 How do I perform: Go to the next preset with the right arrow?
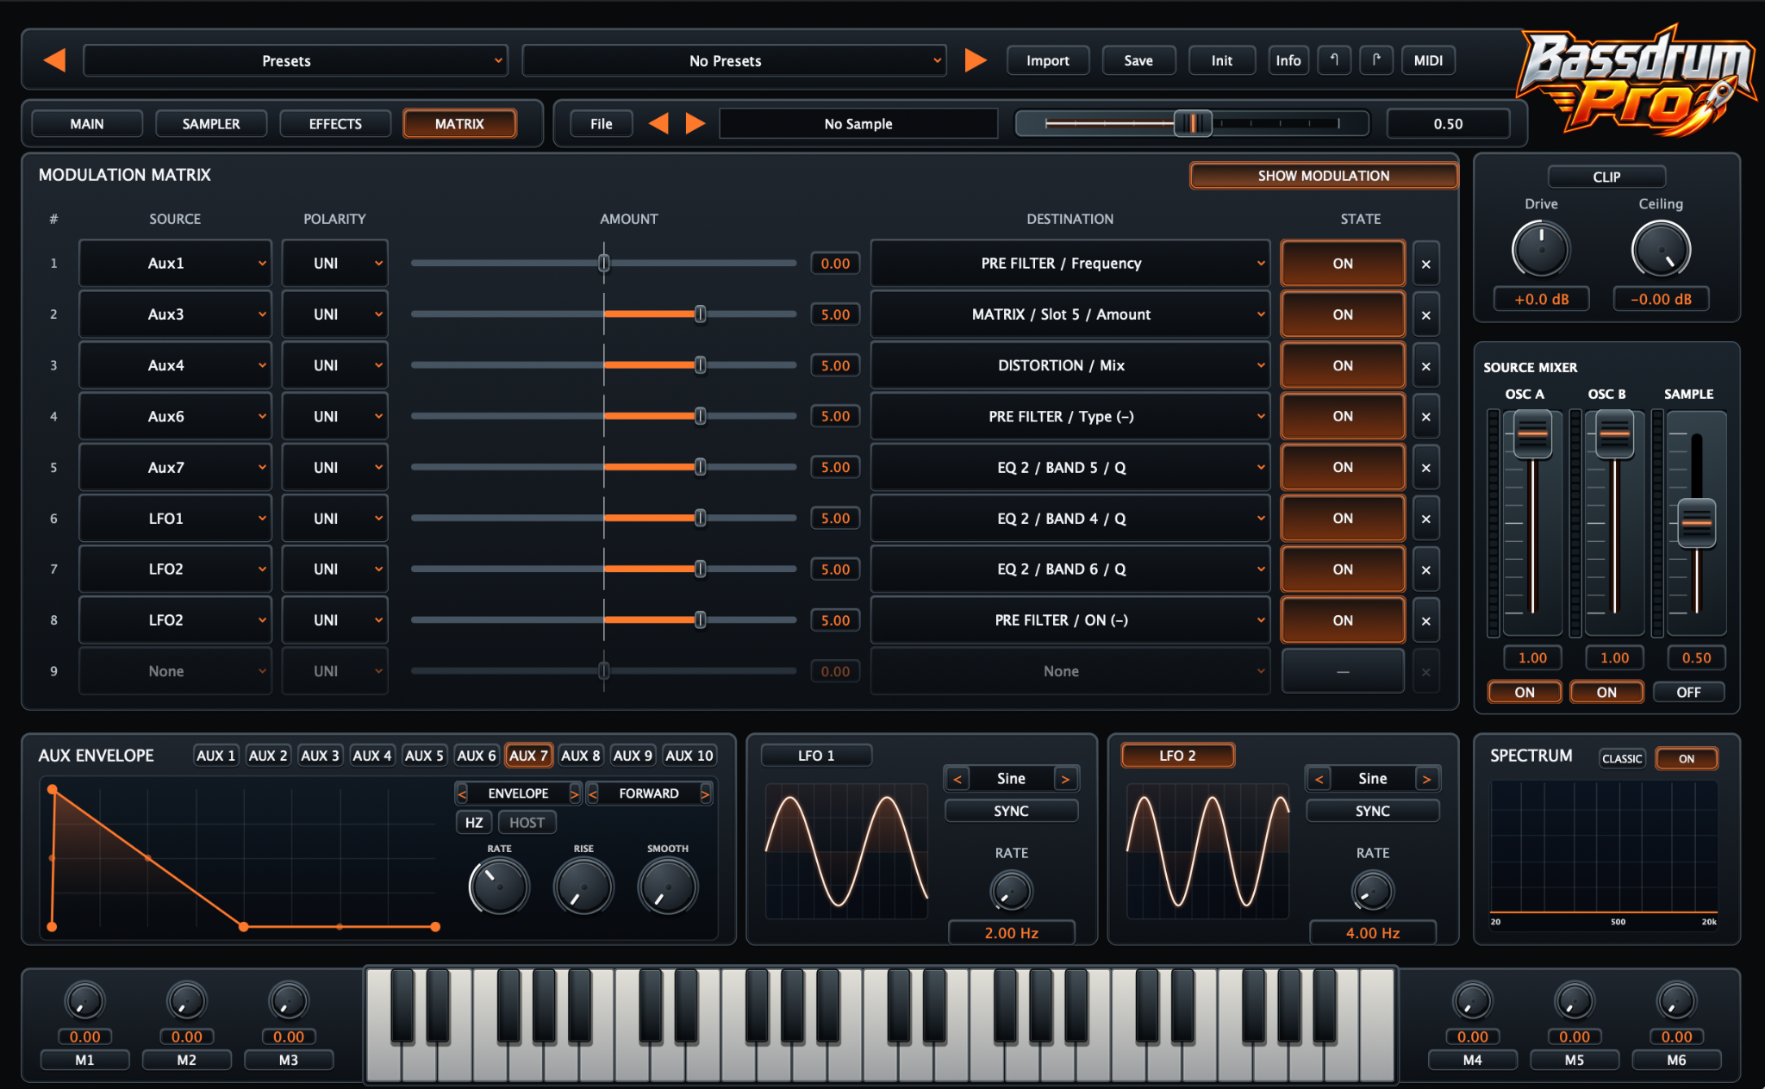click(976, 60)
